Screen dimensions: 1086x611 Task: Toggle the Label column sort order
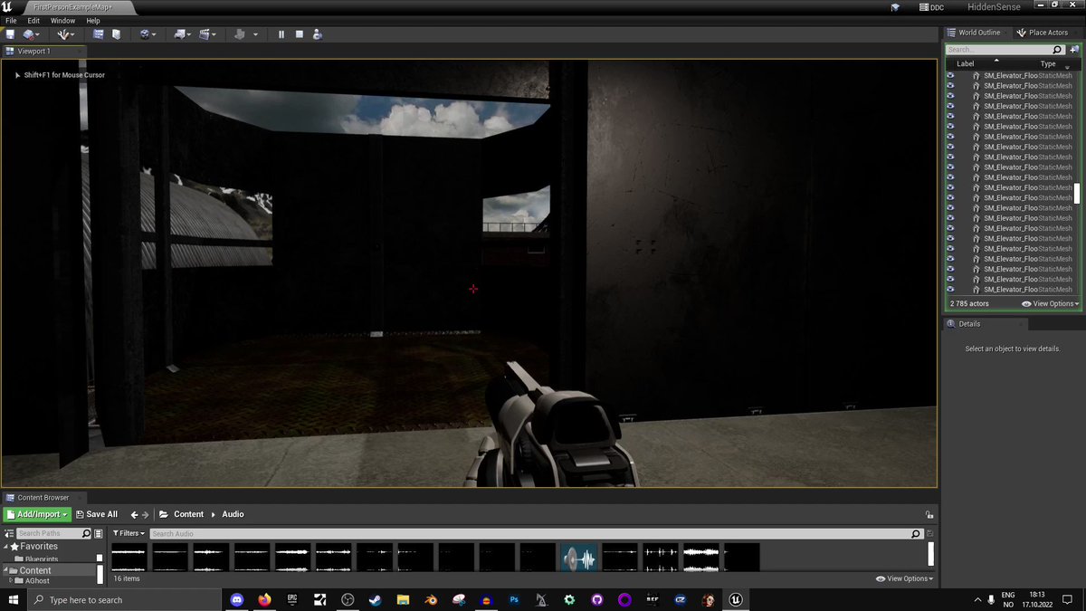tap(965, 63)
